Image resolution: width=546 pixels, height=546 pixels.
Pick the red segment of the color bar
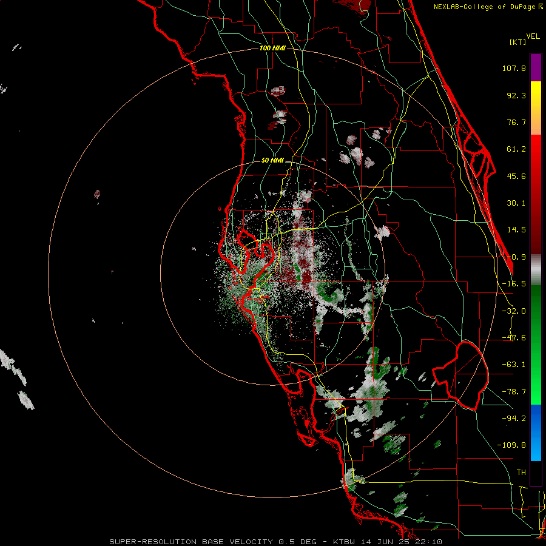click(x=536, y=195)
